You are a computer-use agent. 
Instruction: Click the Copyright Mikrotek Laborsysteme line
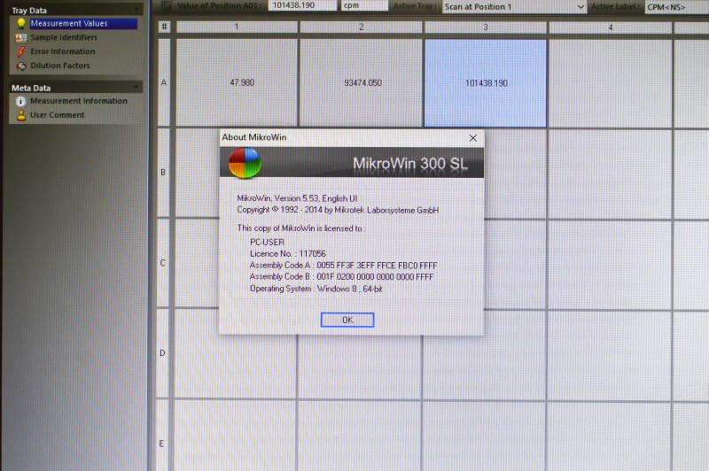(x=338, y=210)
